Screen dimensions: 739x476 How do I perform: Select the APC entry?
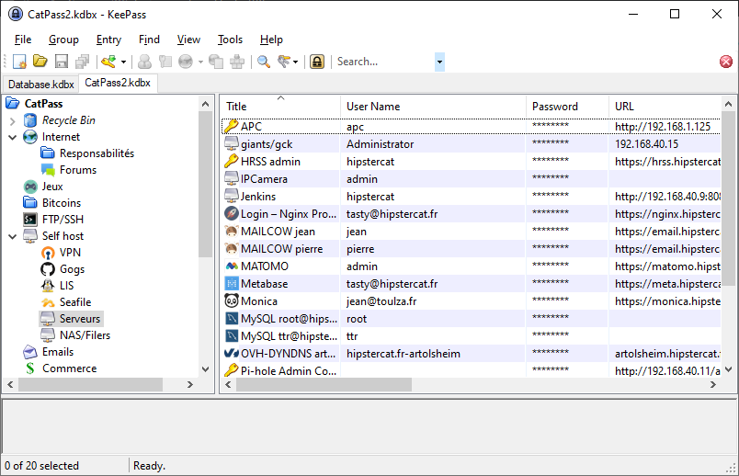coord(471,126)
